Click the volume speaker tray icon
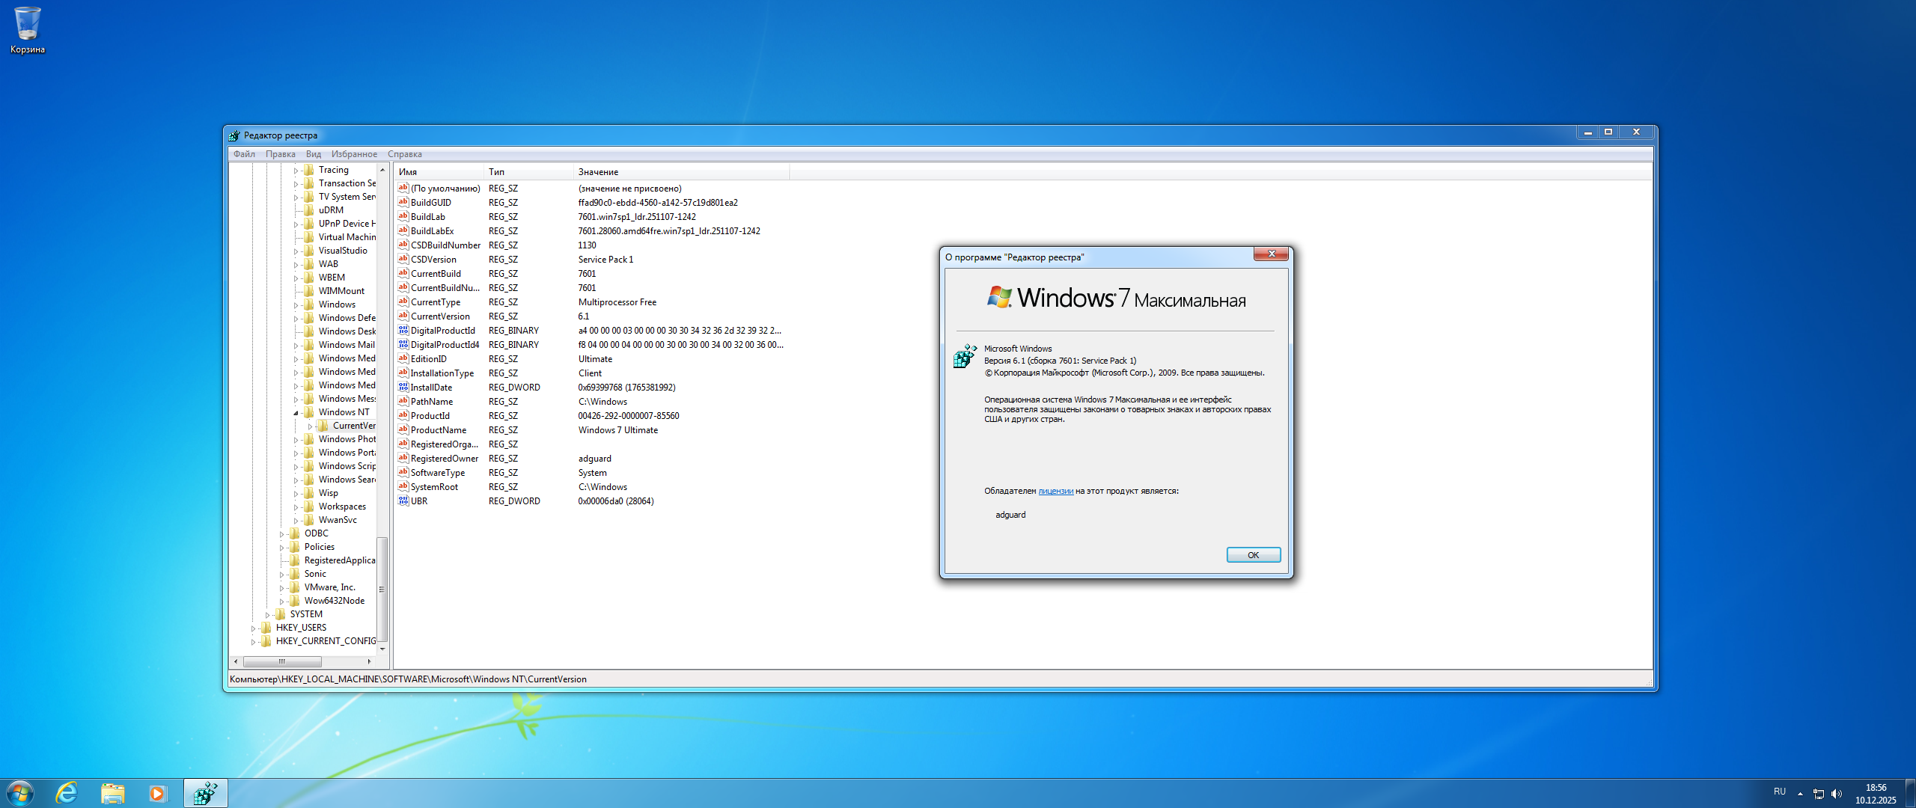Screen dimensions: 1916x808 tap(1836, 794)
